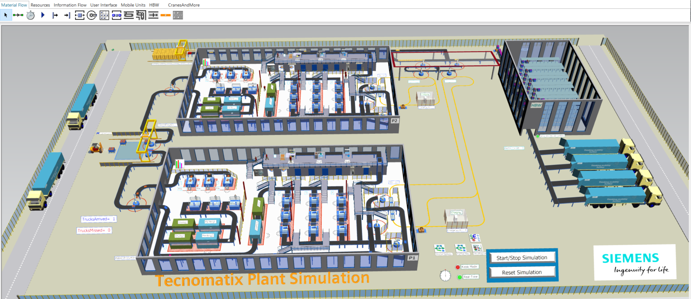The image size is (691, 299).
Task: Select the Station tool
Action: coord(80,15)
